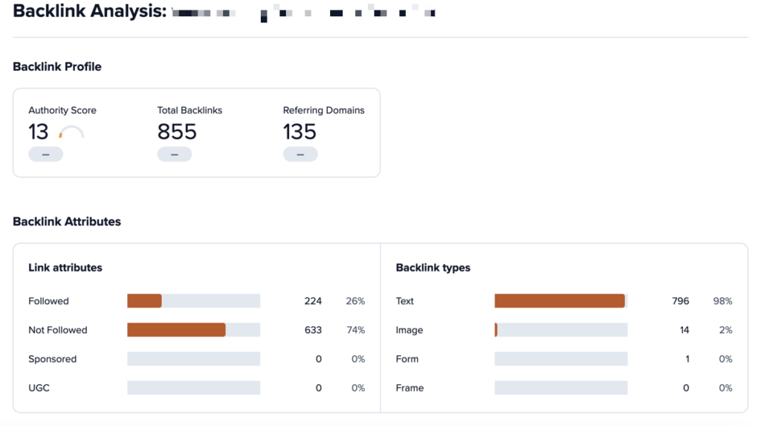This screenshot has width=761, height=426.
Task: Click the change badge under Referring Domains
Action: click(x=300, y=155)
